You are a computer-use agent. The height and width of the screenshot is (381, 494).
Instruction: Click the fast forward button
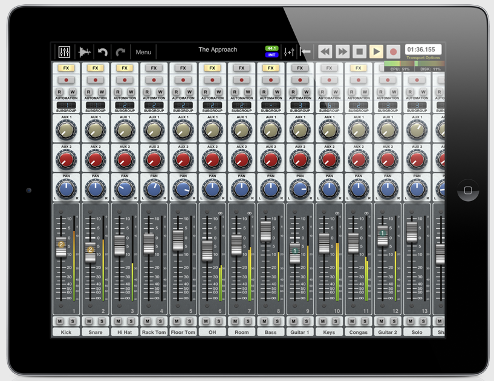342,51
